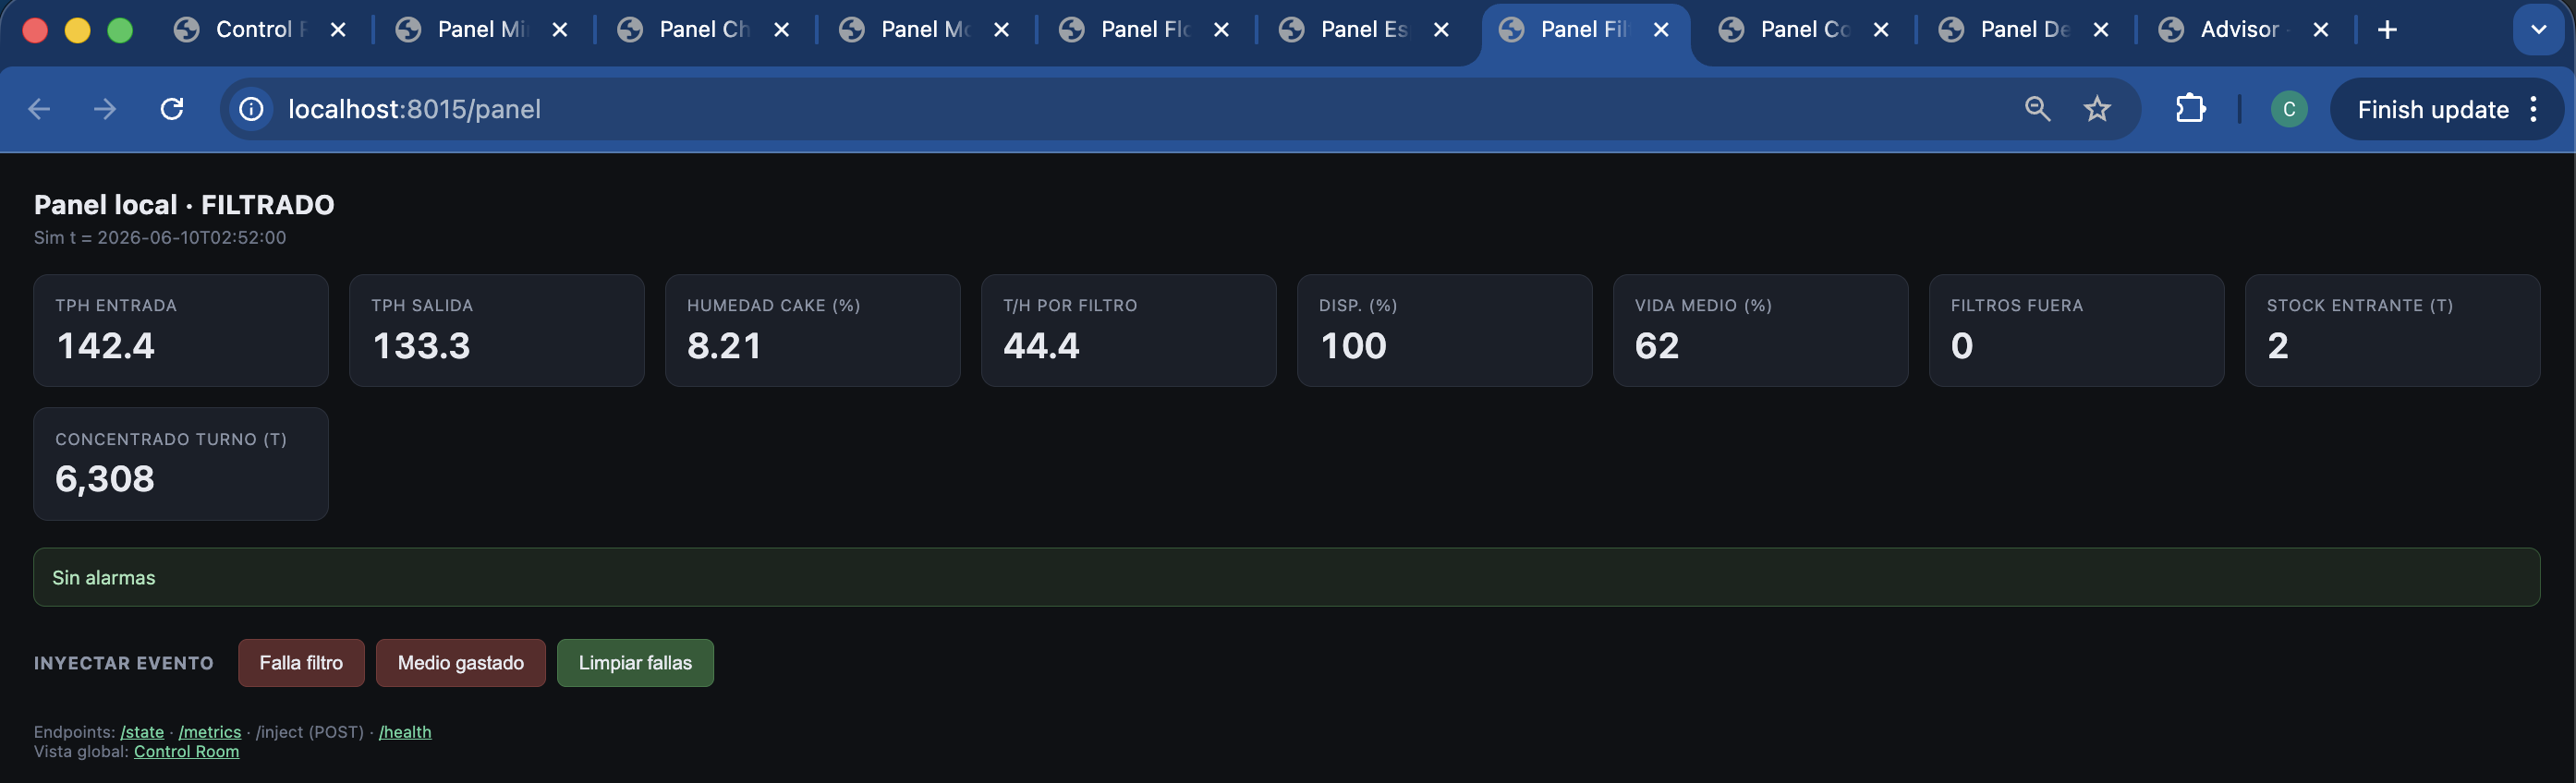Select the TPH SALIDA value 133.3

click(x=421, y=346)
